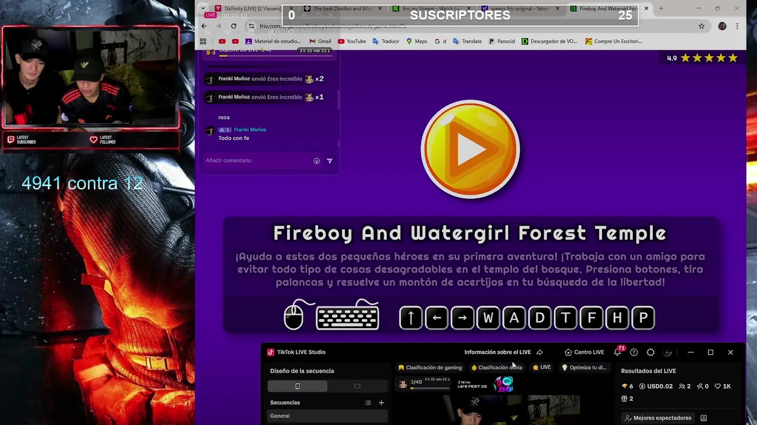This screenshot has height=425, width=757.
Task: Click the Fireboy And Watergirl Forest Temple title
Action: pyautogui.click(x=470, y=233)
